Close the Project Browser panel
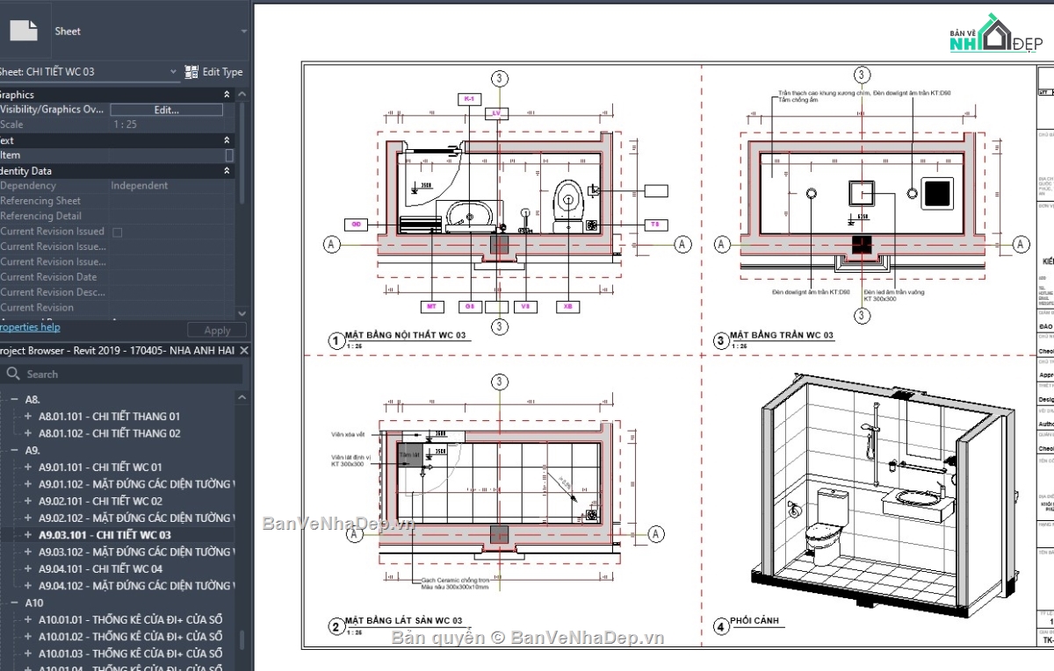The image size is (1054, 671). [245, 351]
